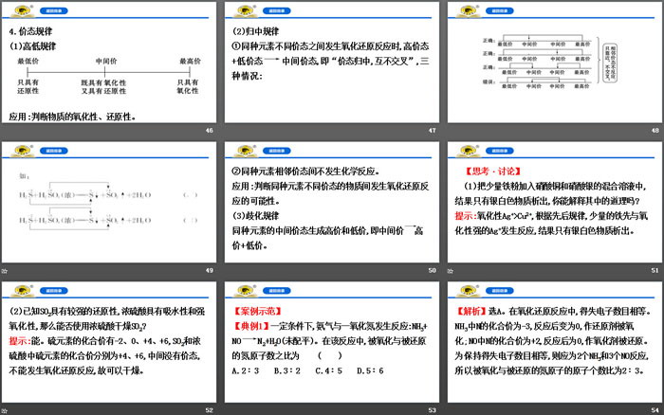The width and height of the screenshot is (664, 415).
Task: Click the logo icon on slide 48
Action: [467, 9]
